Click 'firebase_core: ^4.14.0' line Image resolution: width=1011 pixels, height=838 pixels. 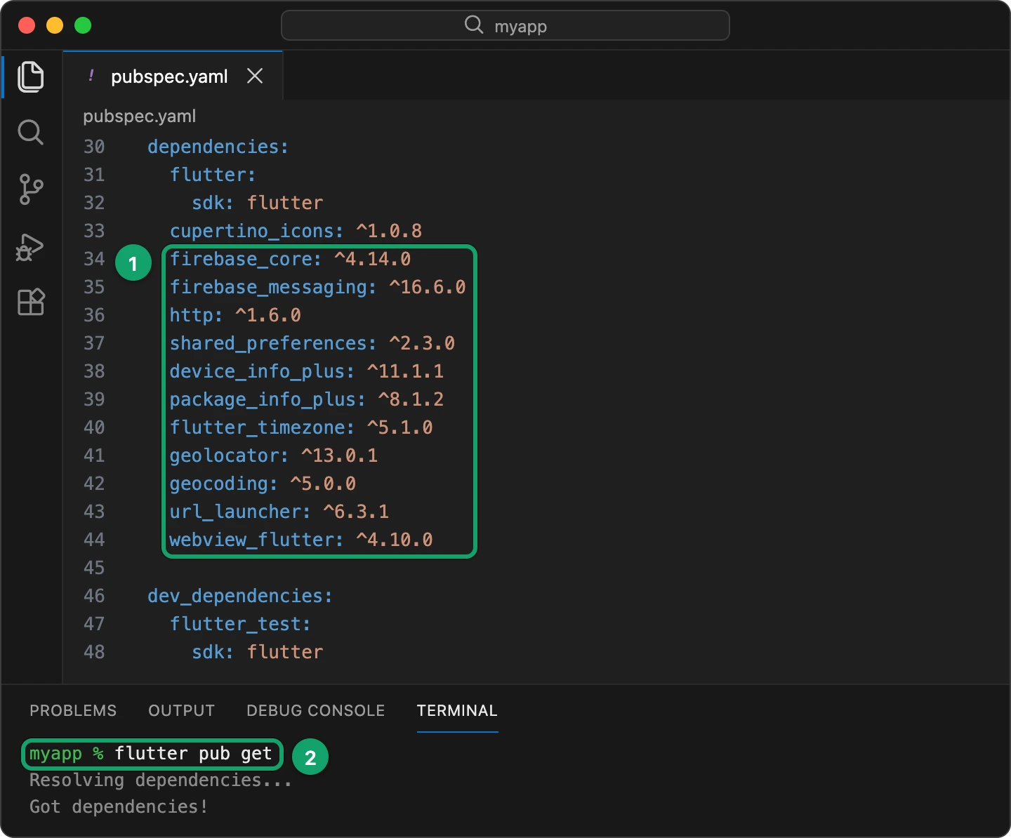(x=290, y=259)
